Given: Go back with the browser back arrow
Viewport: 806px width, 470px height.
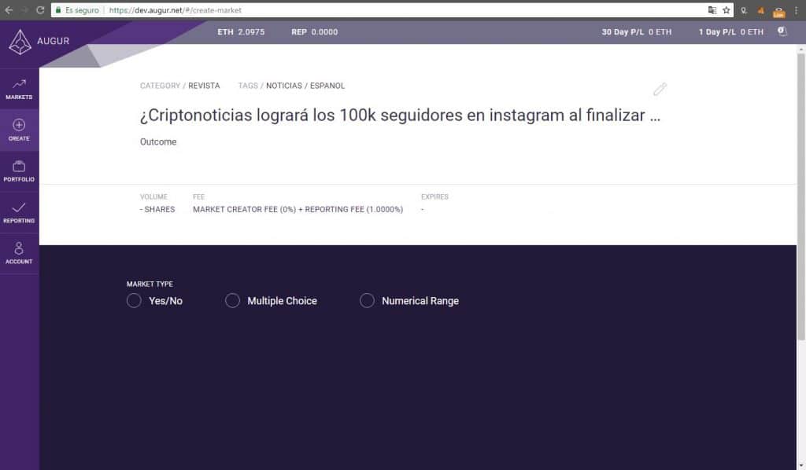Looking at the screenshot, I should [x=9, y=9].
